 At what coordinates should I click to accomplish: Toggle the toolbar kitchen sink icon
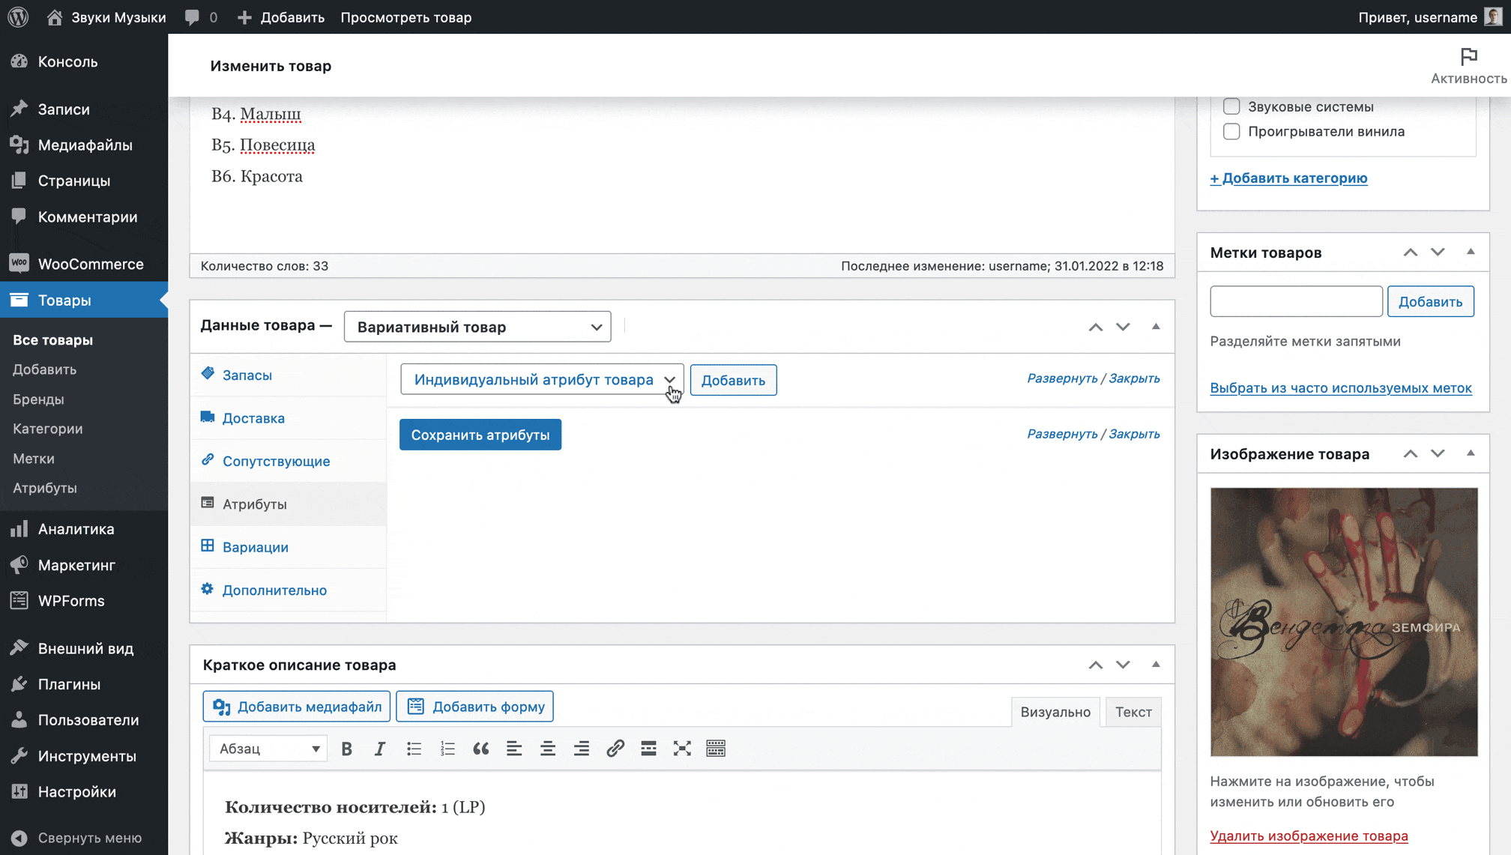(x=716, y=749)
